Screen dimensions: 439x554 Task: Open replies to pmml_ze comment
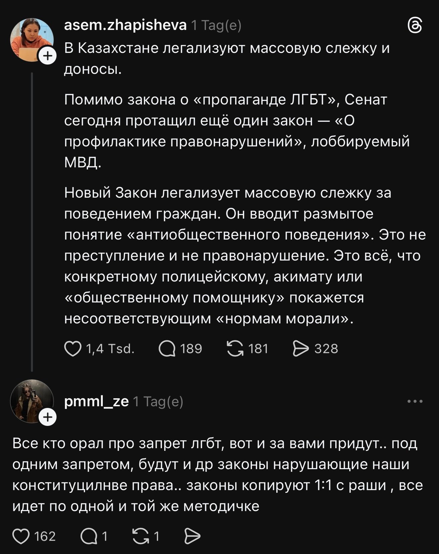click(x=88, y=536)
